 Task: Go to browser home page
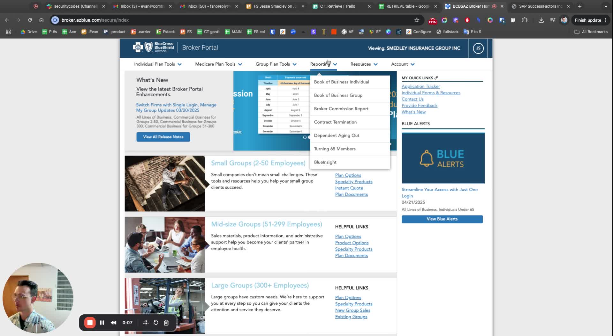pos(42,20)
